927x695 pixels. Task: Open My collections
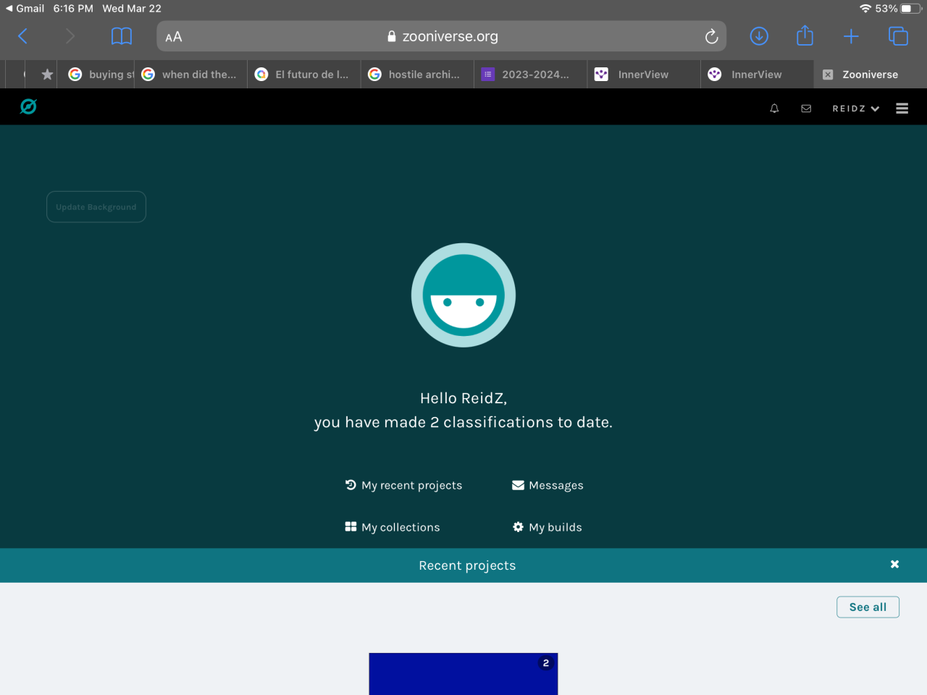(393, 527)
